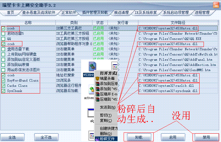
Task: Choose 剪切(T) from context menu
Action: pos(106,115)
